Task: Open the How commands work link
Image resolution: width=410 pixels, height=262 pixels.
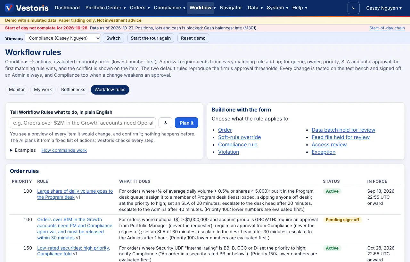Action: [x=64, y=150]
